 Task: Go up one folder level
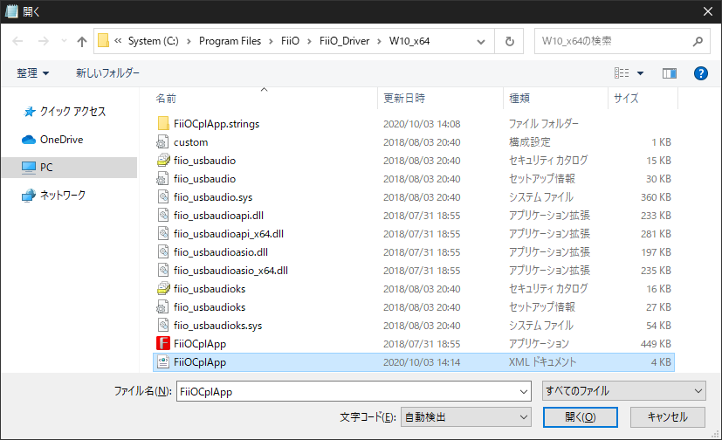click(x=82, y=41)
